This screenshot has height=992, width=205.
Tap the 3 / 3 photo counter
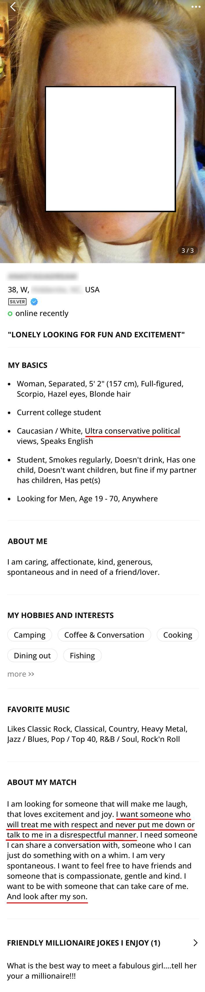[x=187, y=250]
